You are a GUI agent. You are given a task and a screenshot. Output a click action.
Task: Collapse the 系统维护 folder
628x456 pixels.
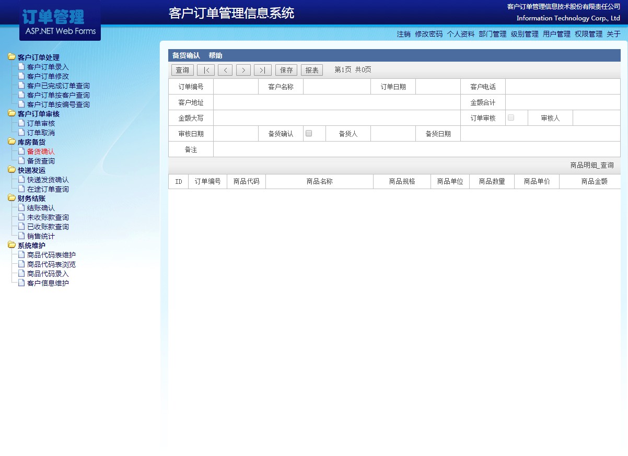point(11,245)
